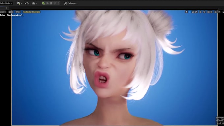Open rotation snap 10° value

coord(219,12)
